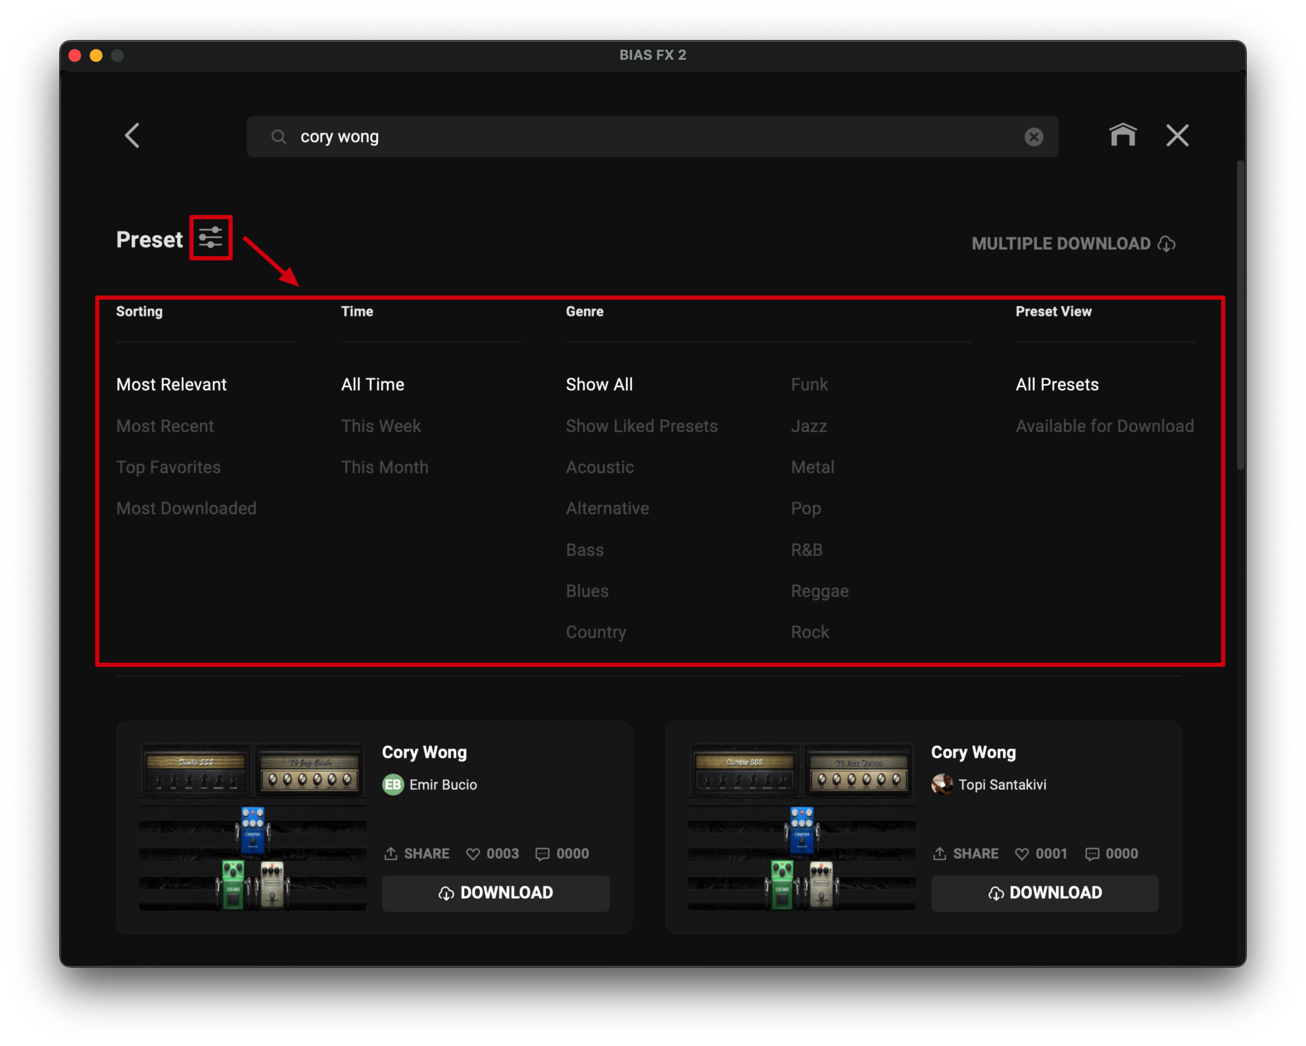
Task: Share Emir Bucio's Cory Wong preset
Action: click(417, 853)
